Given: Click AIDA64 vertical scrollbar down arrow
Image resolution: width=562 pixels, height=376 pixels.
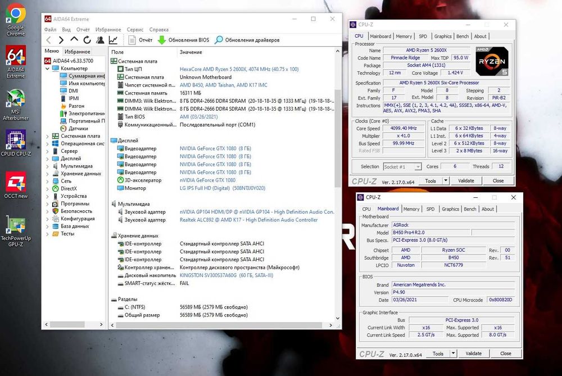Looking at the screenshot, I should tap(338, 318).
